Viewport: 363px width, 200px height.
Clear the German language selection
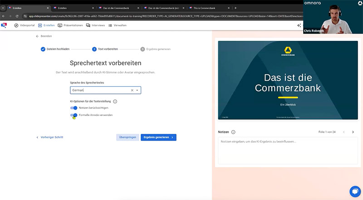(132, 90)
